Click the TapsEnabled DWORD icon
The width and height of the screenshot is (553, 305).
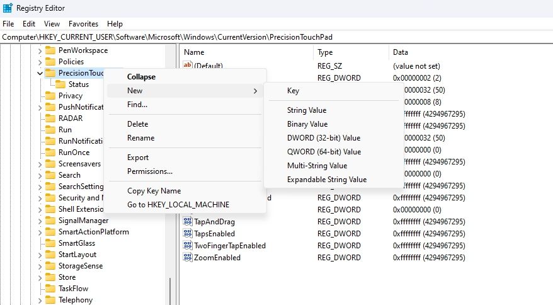[188, 234]
